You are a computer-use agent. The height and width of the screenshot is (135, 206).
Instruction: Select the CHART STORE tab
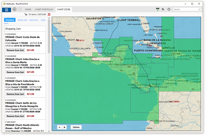[64, 9]
